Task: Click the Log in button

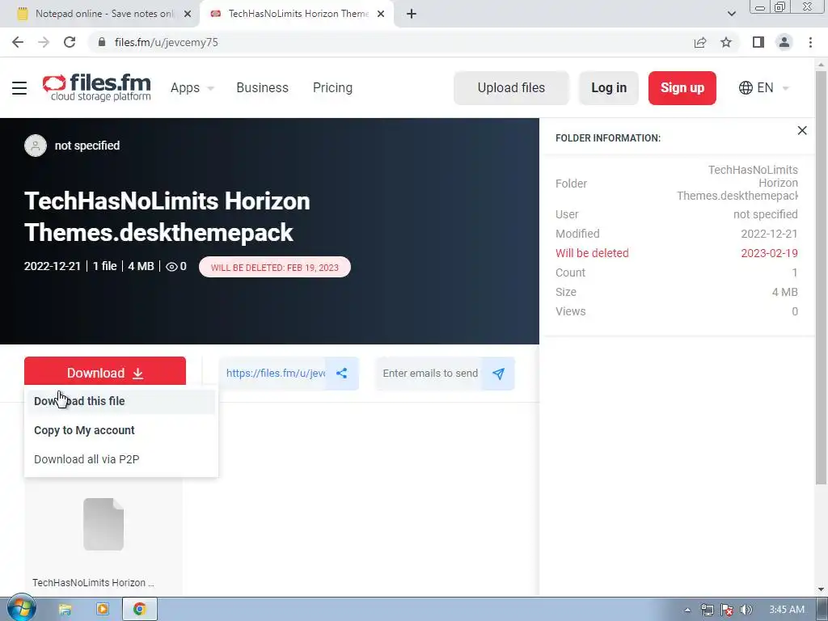Action: click(609, 87)
